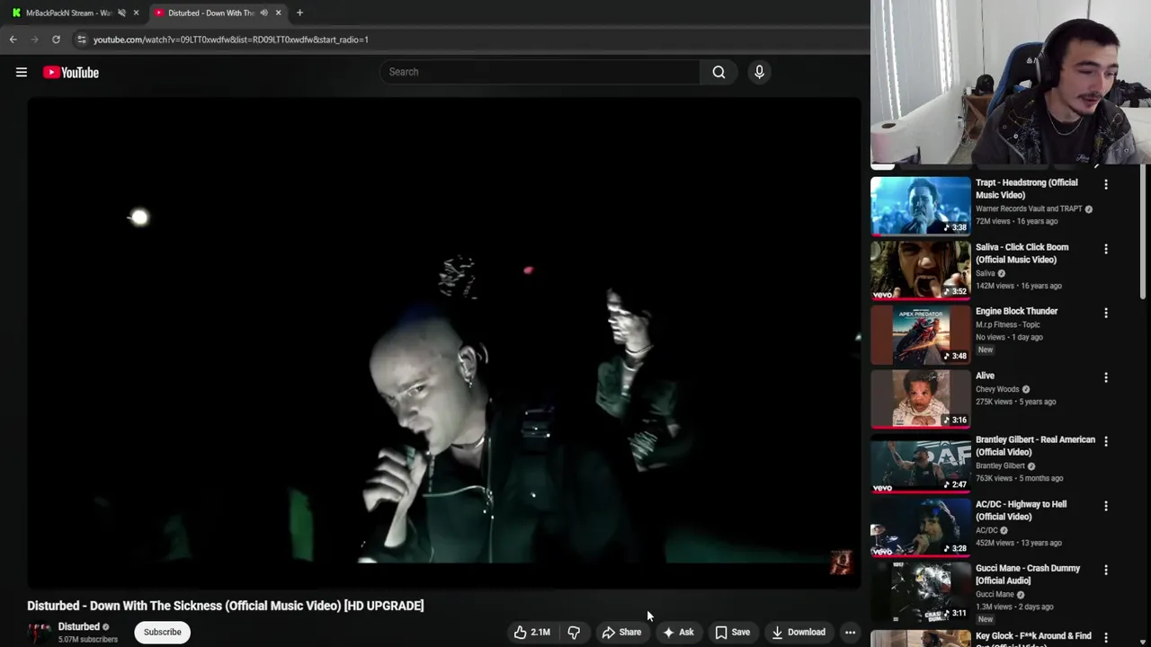
Task: Reload the page with refresh icon
Action: tap(56, 40)
